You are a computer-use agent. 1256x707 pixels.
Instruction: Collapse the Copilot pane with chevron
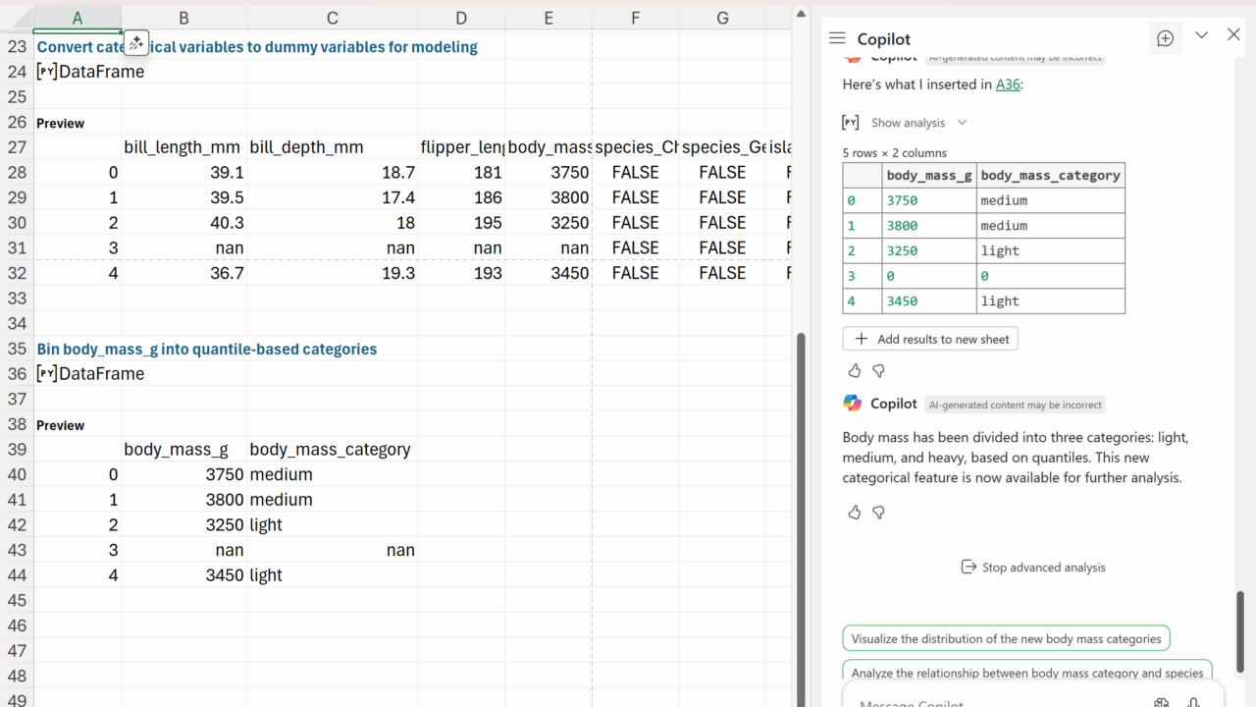1201,35
